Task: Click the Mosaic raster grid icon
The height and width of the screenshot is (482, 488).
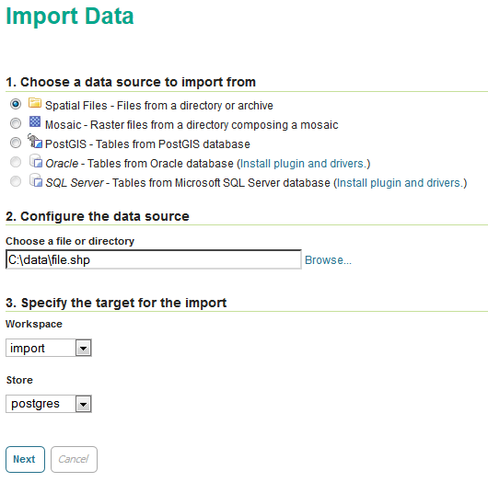Action: point(35,121)
